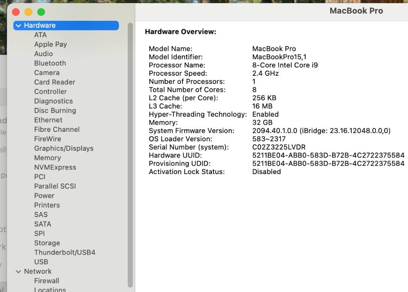This screenshot has height=292, width=408.
Task: Open the NVMExpress report
Action: point(55,167)
